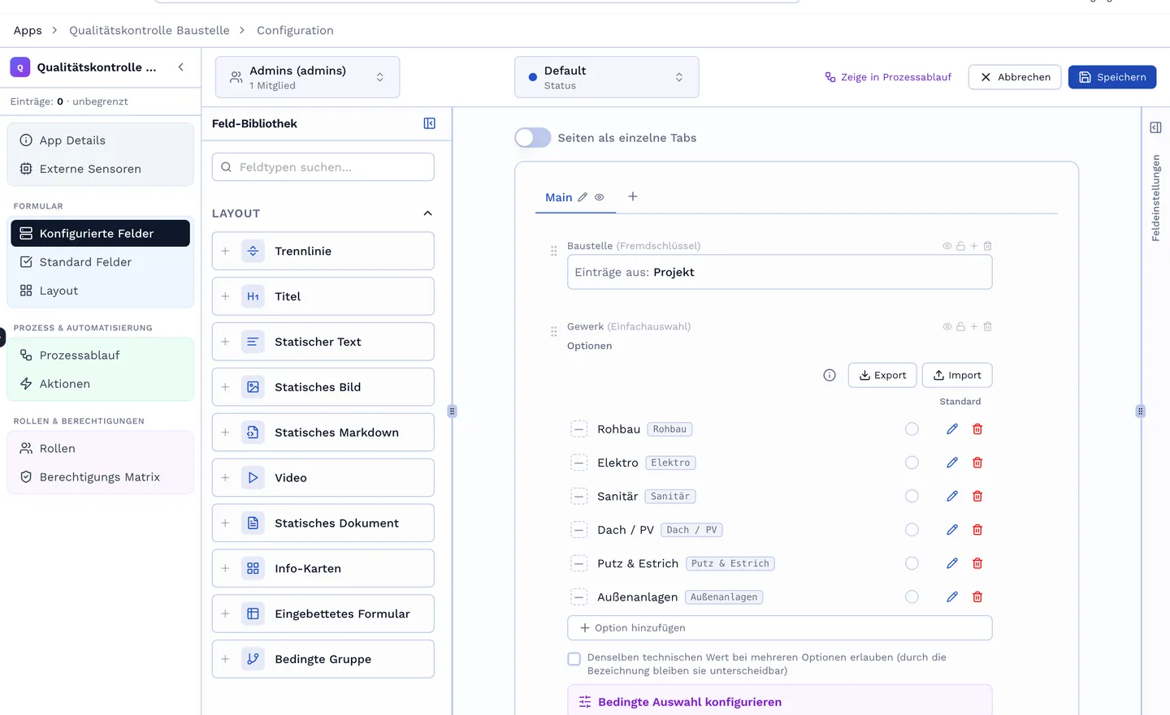Screen dimensions: 1170x715
Task: Select Elektro as standard radio button
Action: coord(912,463)
